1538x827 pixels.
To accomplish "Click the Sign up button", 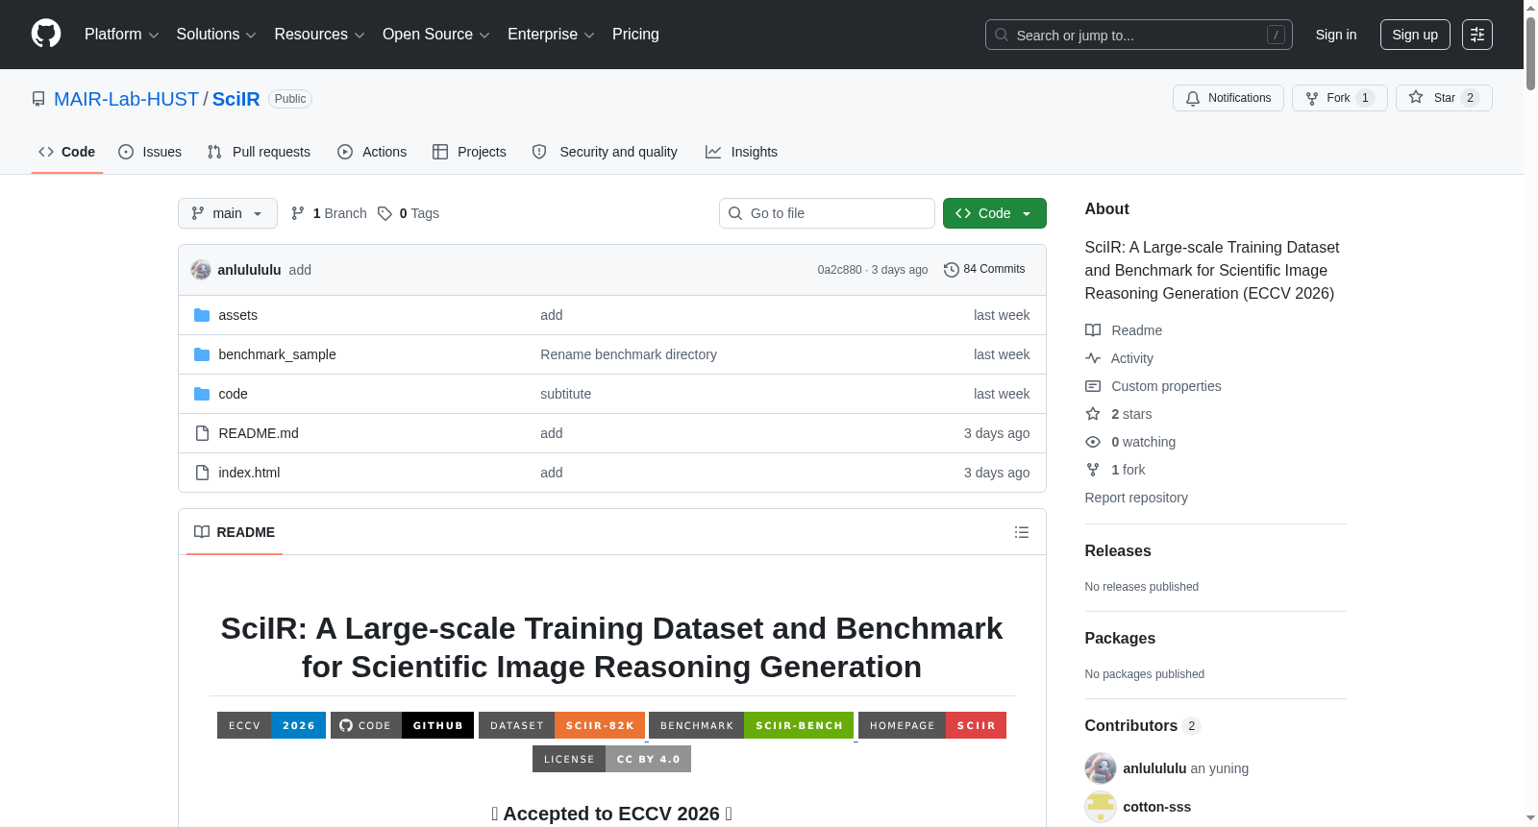I will 1415,35.
